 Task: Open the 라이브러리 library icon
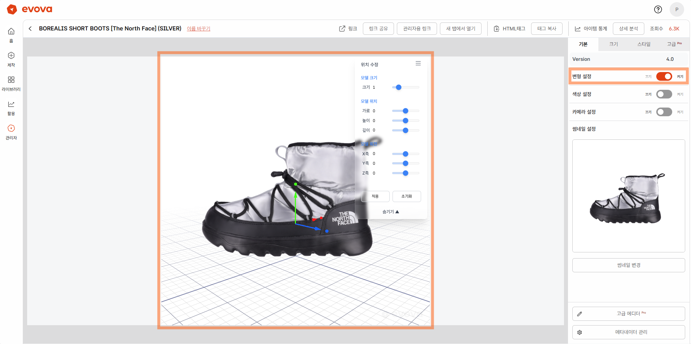coord(11,80)
